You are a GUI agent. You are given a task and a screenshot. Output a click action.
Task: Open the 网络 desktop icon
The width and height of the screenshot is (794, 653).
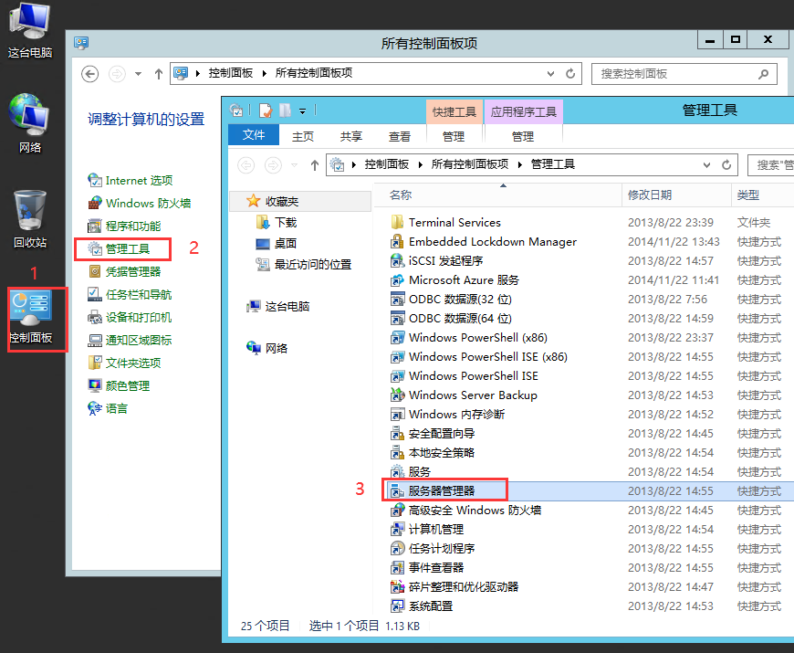(29, 123)
